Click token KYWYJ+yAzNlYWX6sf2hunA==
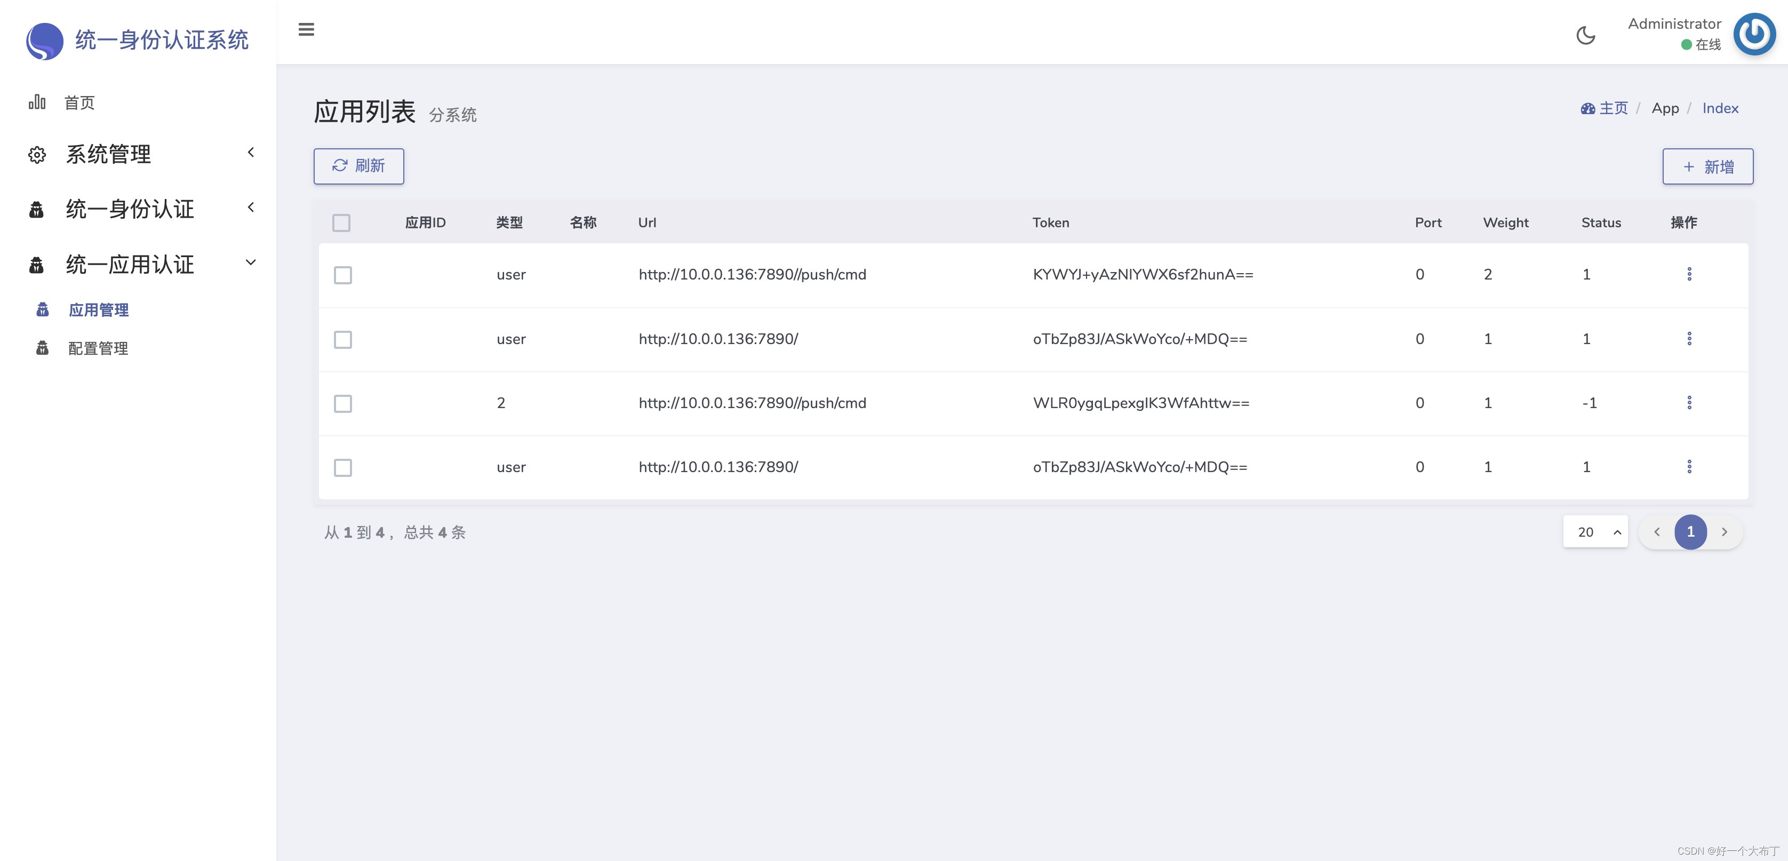The height and width of the screenshot is (861, 1788). click(x=1143, y=274)
